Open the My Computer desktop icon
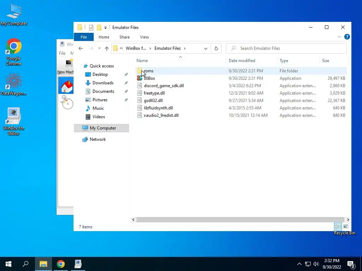The width and height of the screenshot is (362, 271). point(14,15)
